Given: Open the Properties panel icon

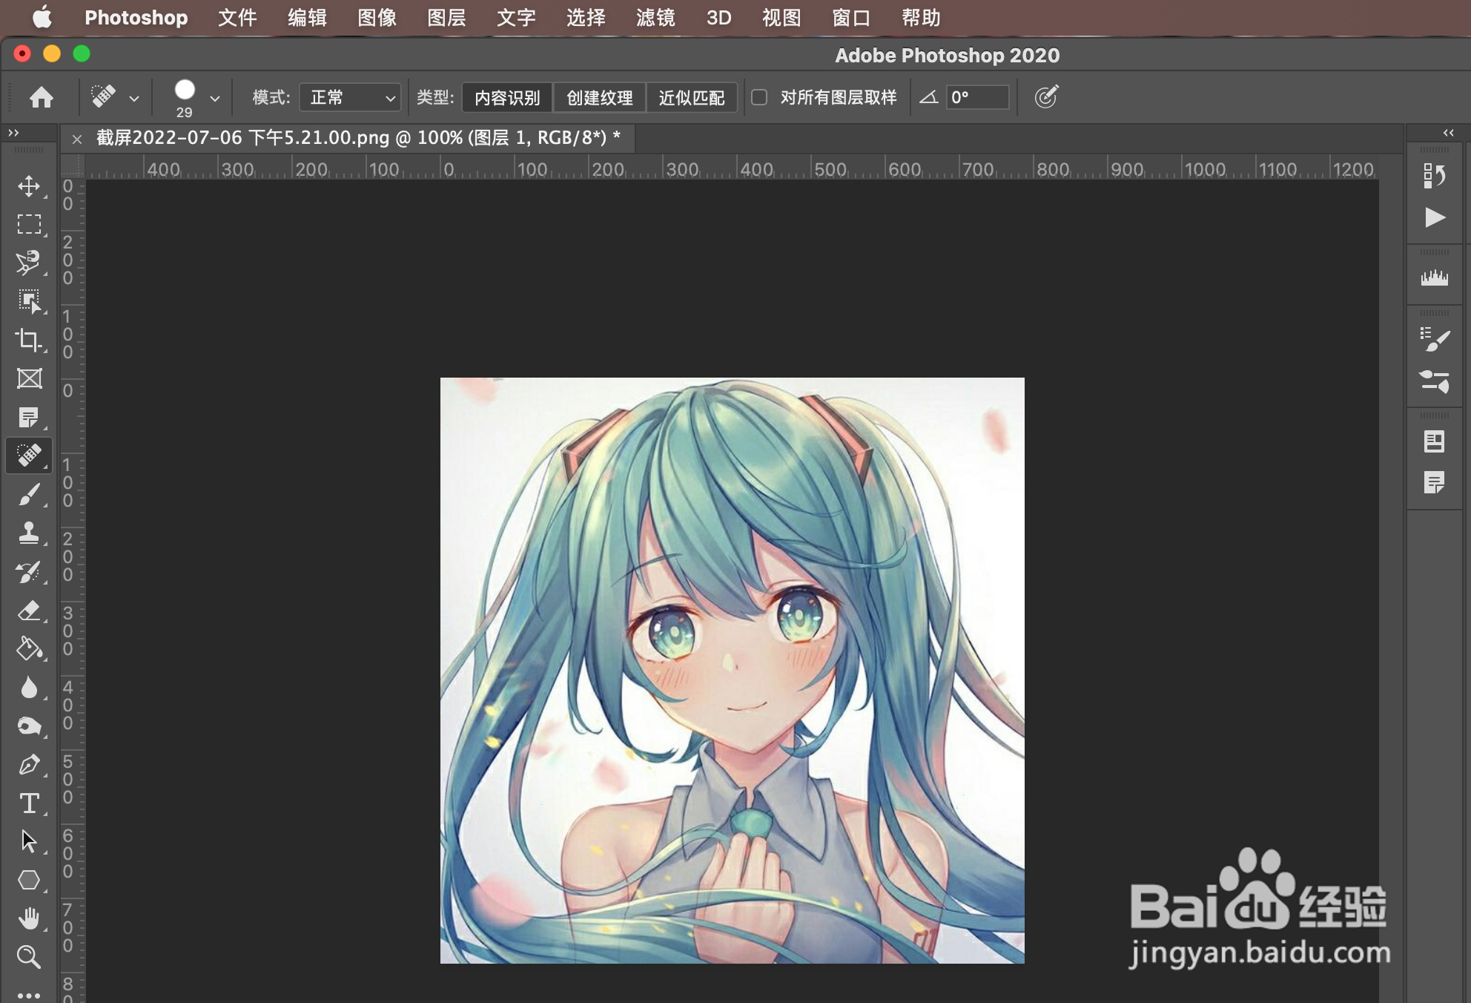Looking at the screenshot, I should 1435,441.
